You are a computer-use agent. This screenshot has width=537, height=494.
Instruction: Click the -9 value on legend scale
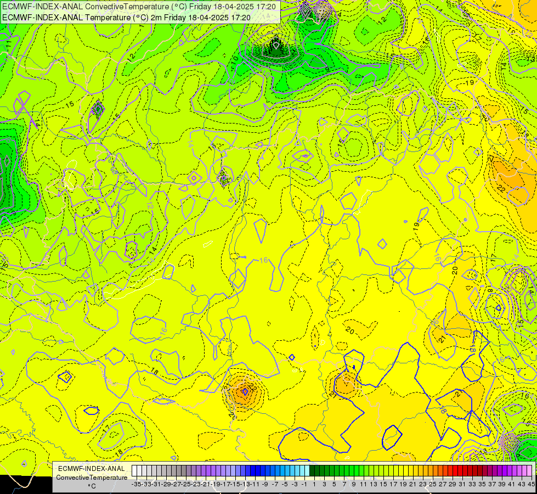265,484
